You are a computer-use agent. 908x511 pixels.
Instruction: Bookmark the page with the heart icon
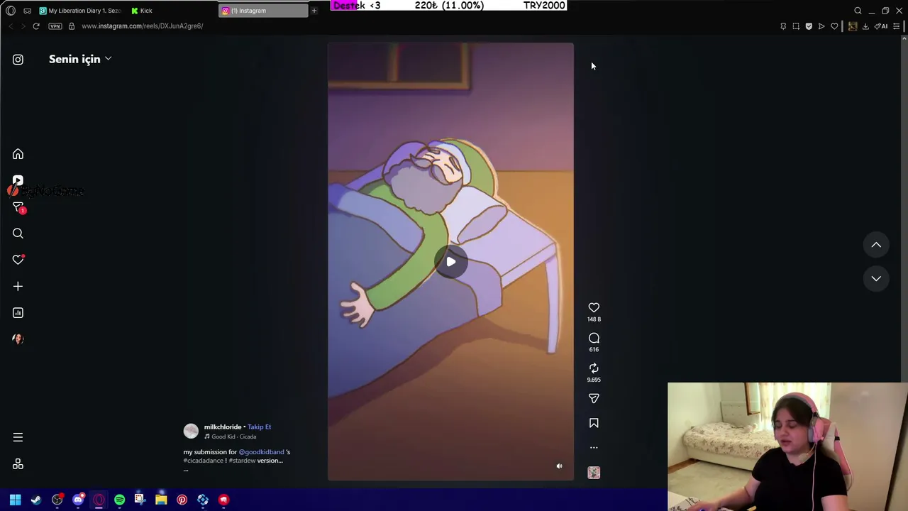point(834,26)
